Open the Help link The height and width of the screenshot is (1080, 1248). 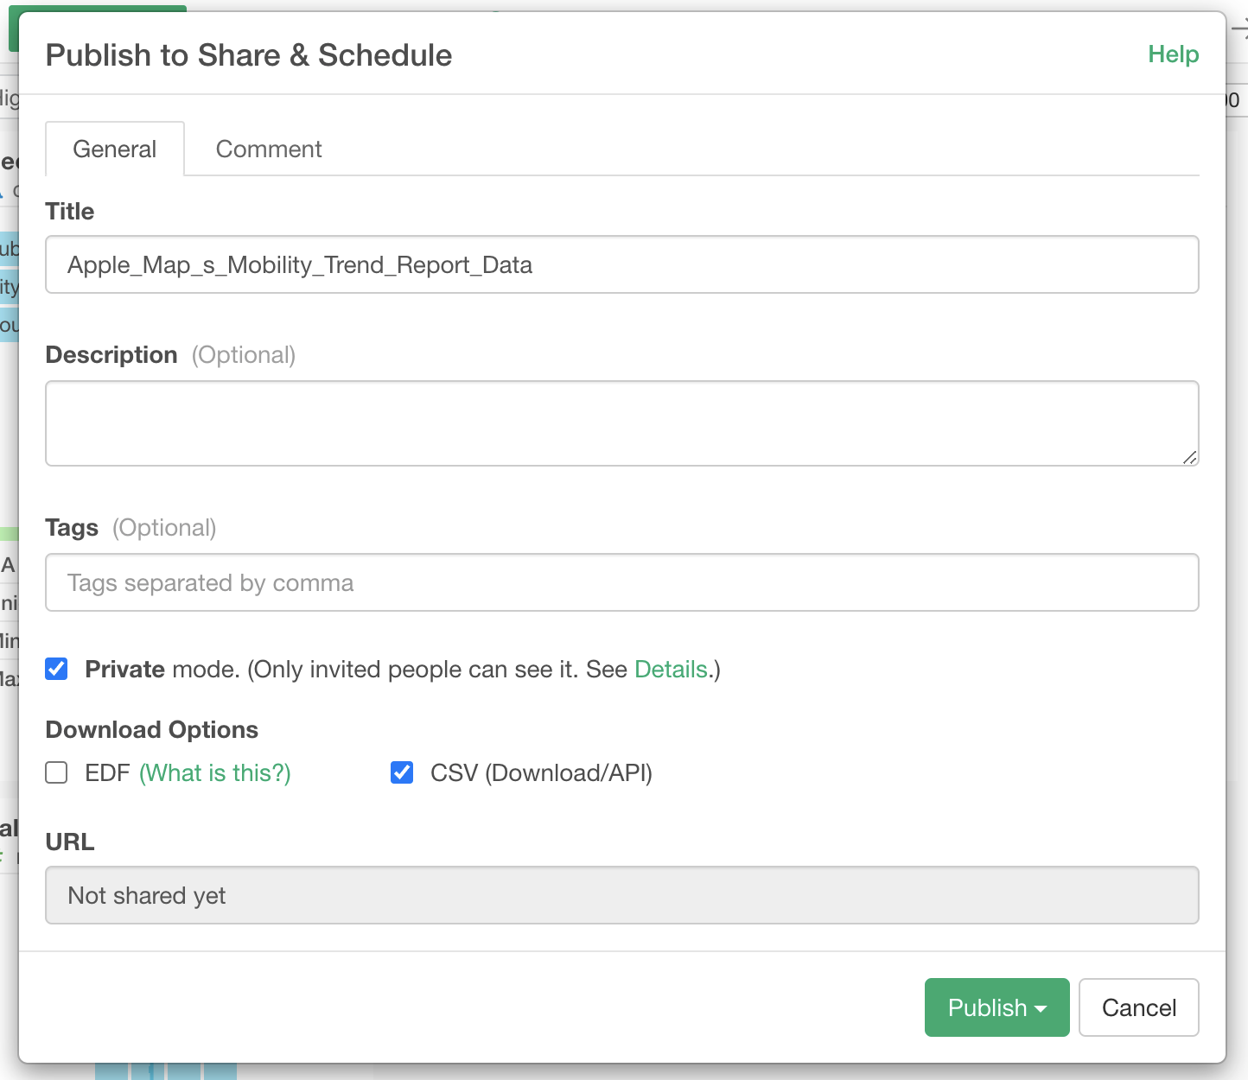1173,54
